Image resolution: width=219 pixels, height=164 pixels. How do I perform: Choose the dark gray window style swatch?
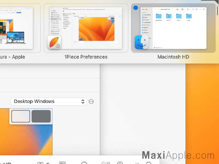(x=41, y=116)
